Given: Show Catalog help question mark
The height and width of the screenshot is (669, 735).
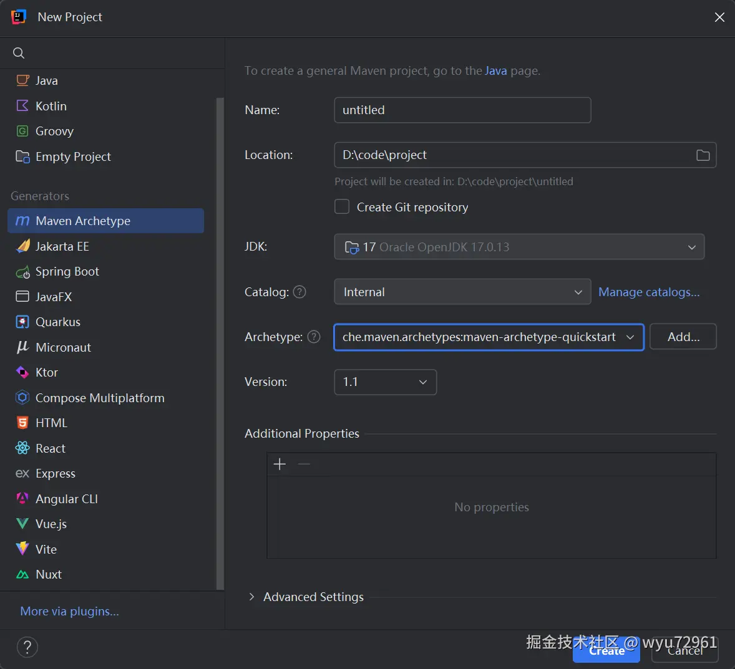Looking at the screenshot, I should [x=299, y=292].
